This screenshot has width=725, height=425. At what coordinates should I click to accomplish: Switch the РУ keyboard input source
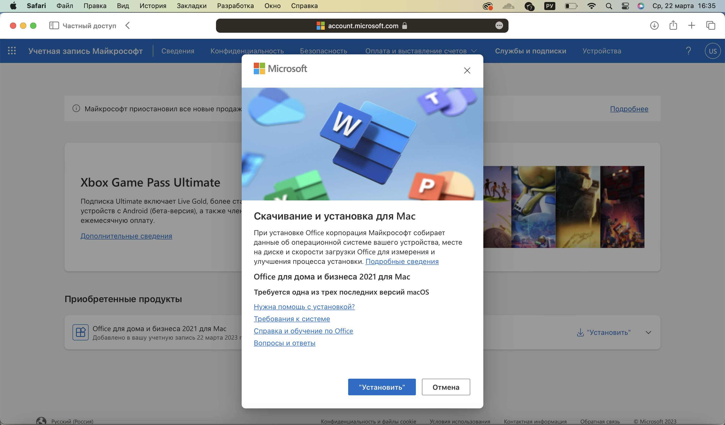coord(550,6)
